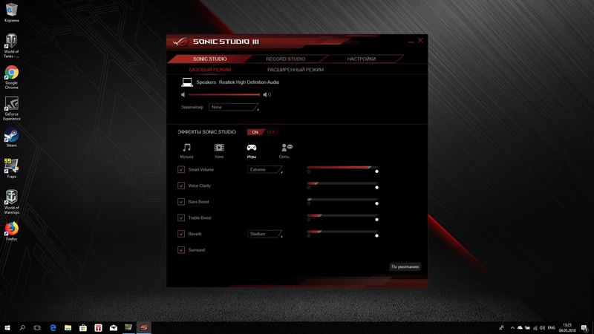This screenshot has width=594, height=334.
Task: Uncheck the Surround checkbox
Action: pos(181,250)
